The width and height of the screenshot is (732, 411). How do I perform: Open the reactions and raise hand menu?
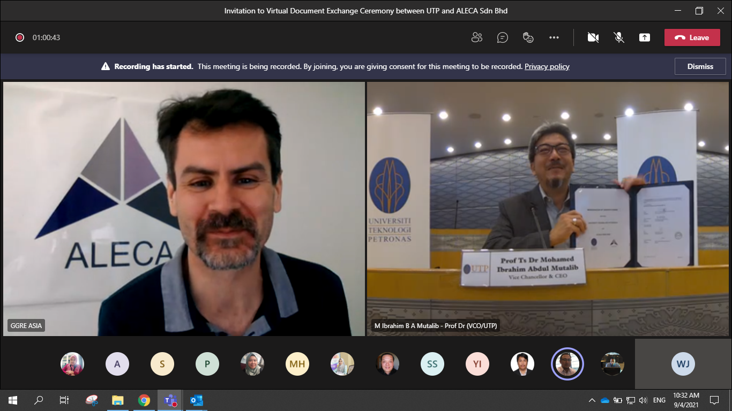pyautogui.click(x=528, y=37)
